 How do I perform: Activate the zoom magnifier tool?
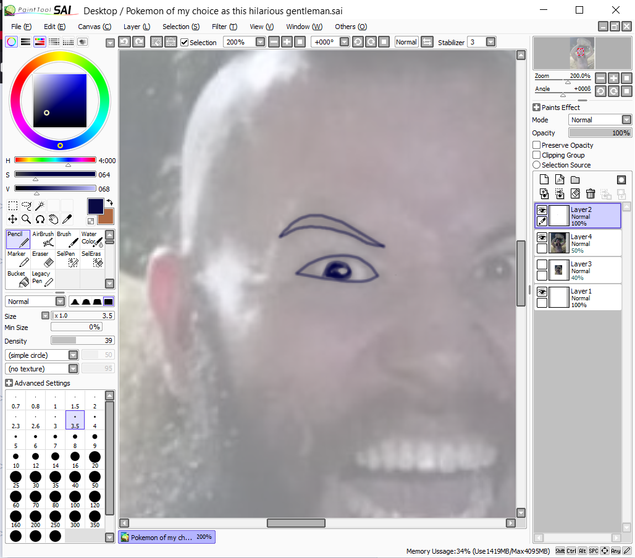coord(27,219)
